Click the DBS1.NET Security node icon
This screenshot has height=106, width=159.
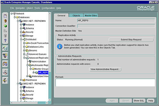[x=24, y=32]
